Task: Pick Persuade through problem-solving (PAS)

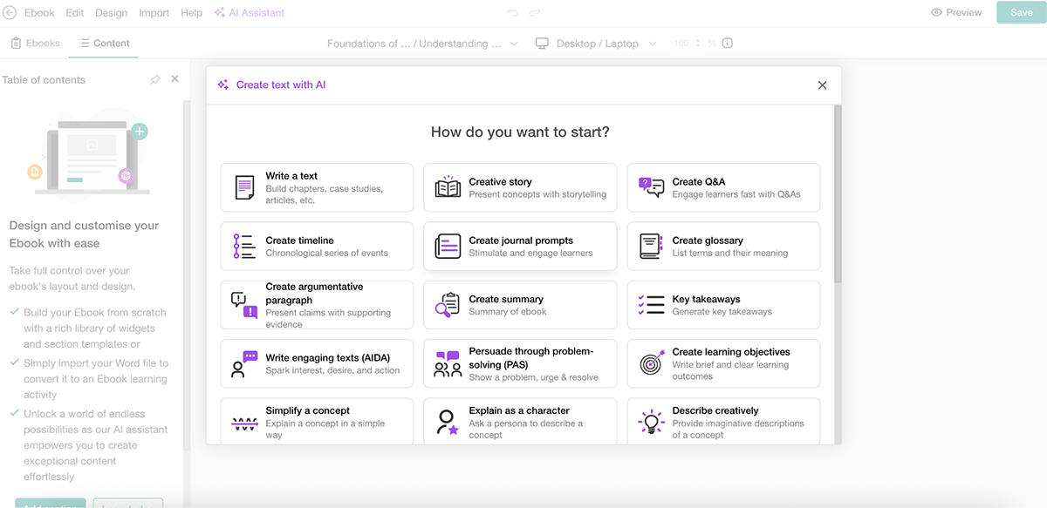Action: tap(520, 363)
